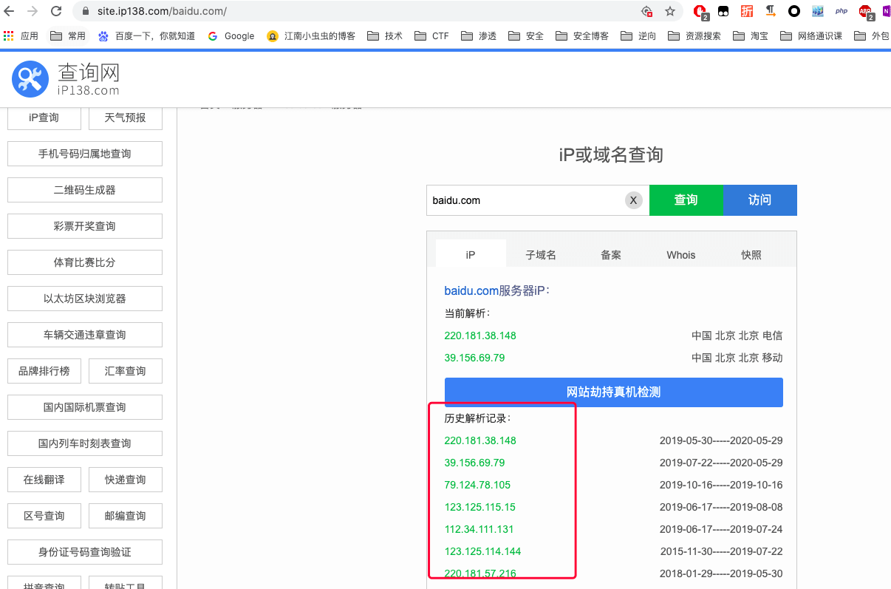Image resolution: width=891 pixels, height=589 pixels.
Task: Open the iP查询 sidebar button
Action: 44,118
